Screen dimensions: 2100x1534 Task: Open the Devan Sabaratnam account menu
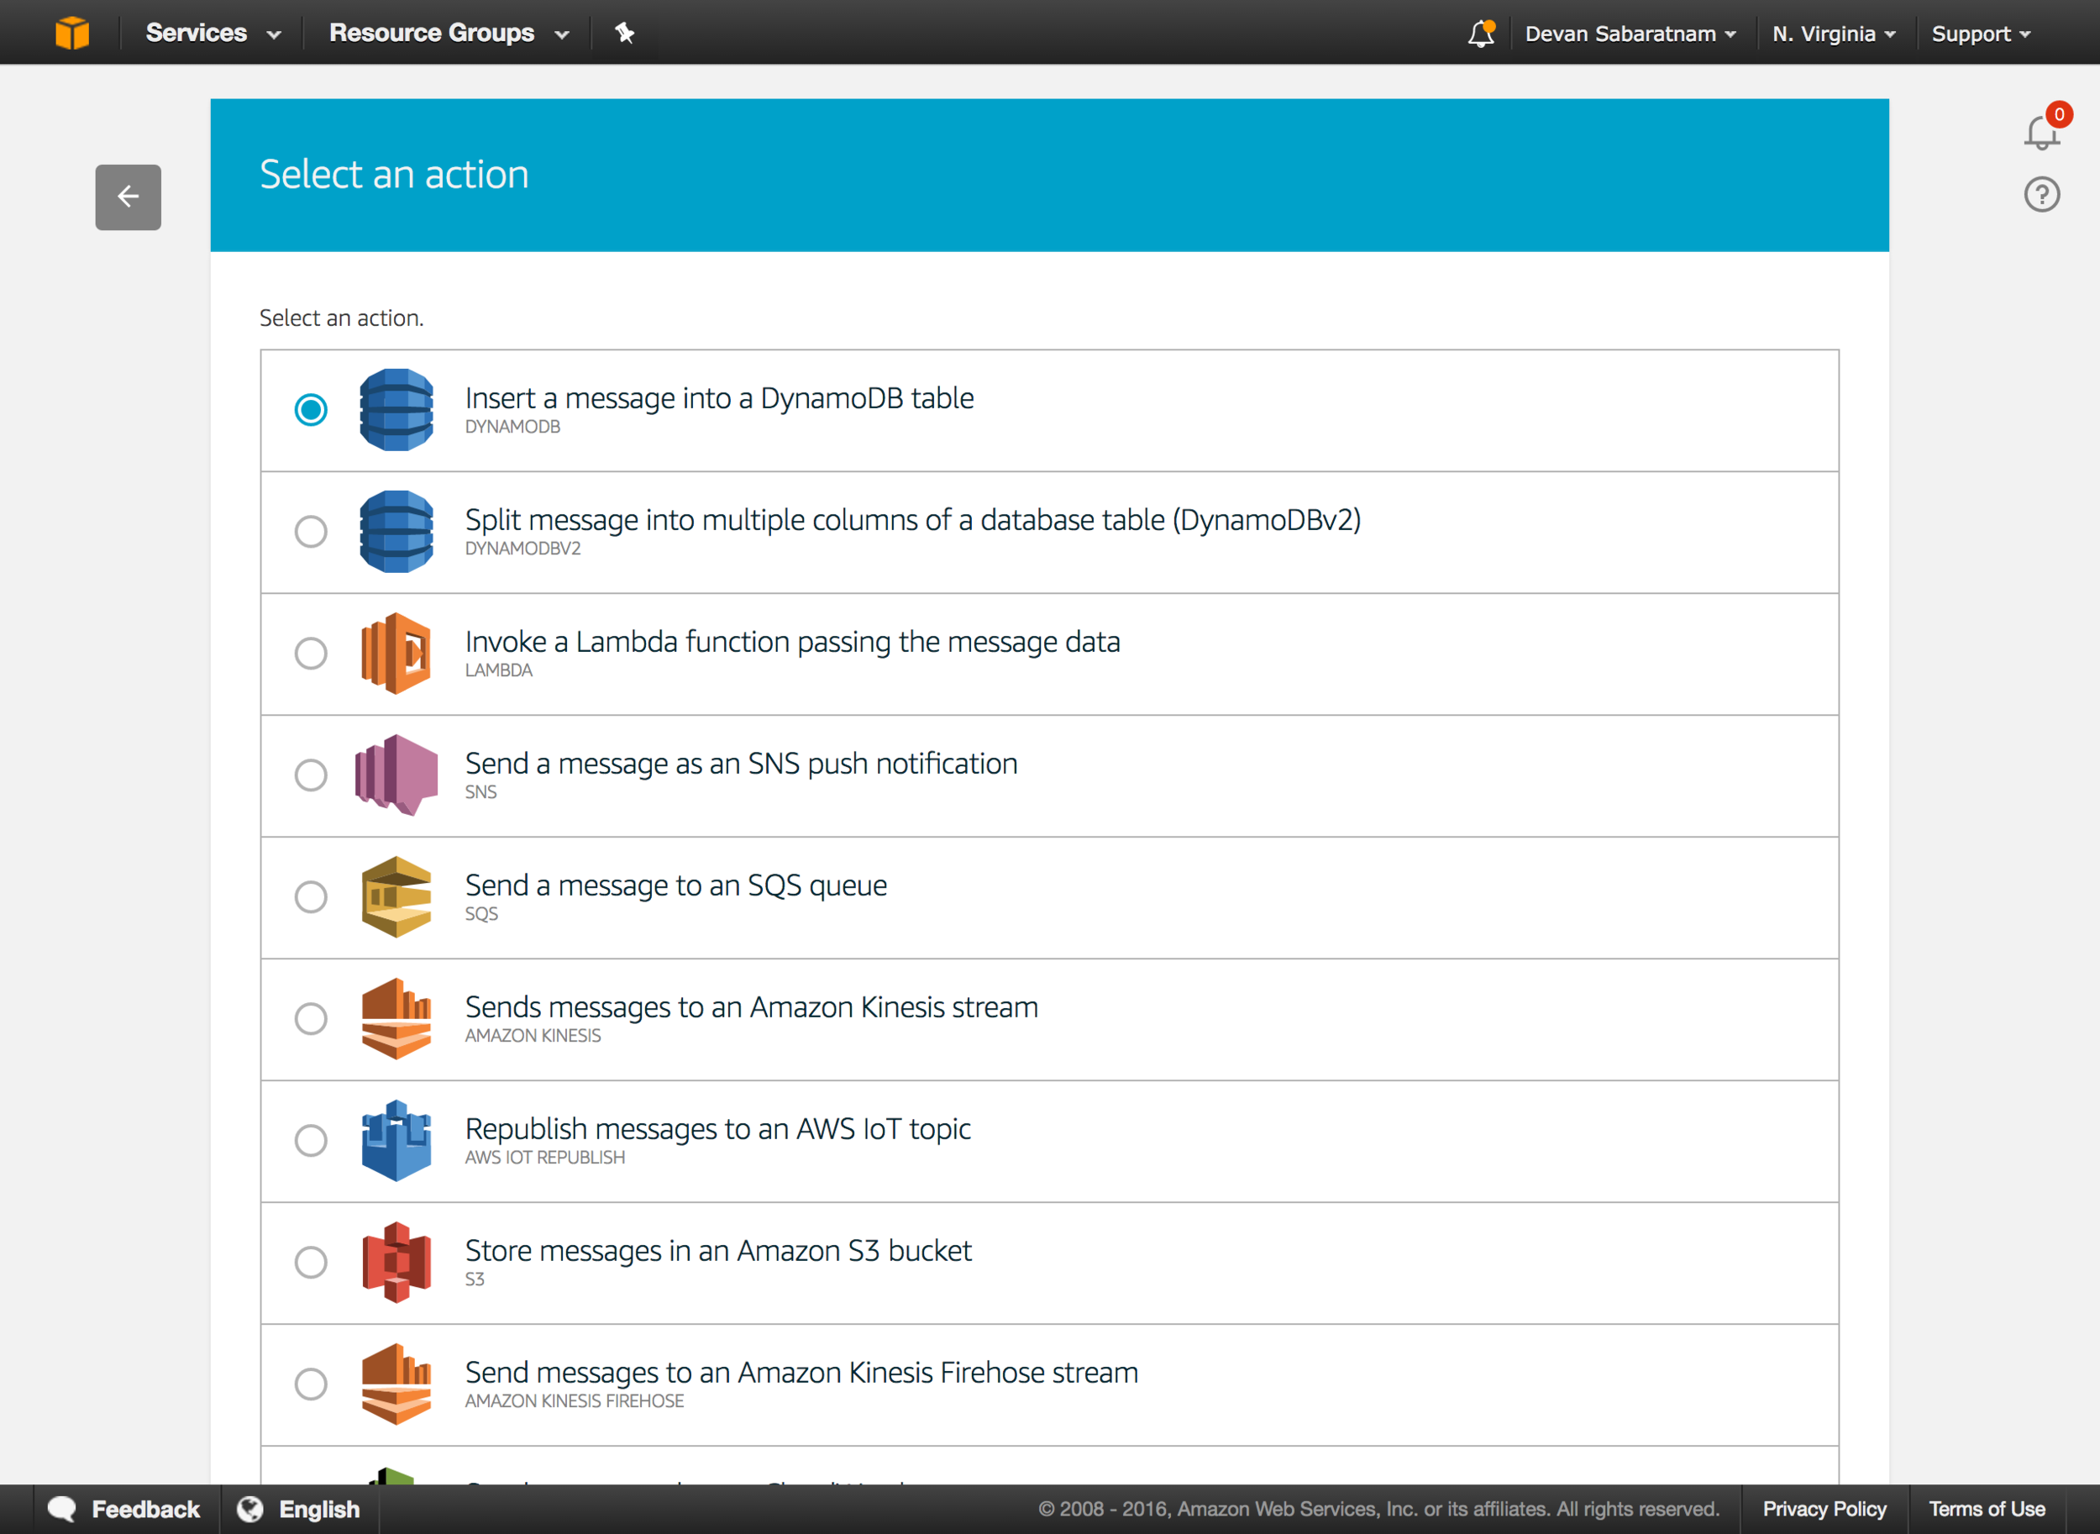tap(1630, 34)
